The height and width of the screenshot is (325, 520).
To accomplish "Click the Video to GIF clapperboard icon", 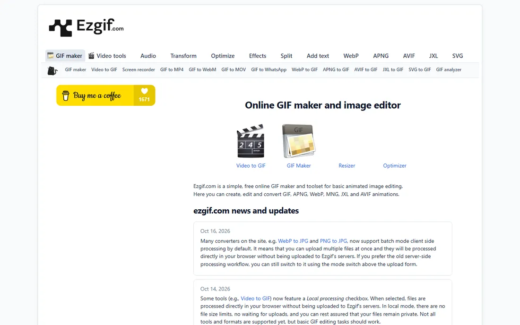I will tap(251, 141).
